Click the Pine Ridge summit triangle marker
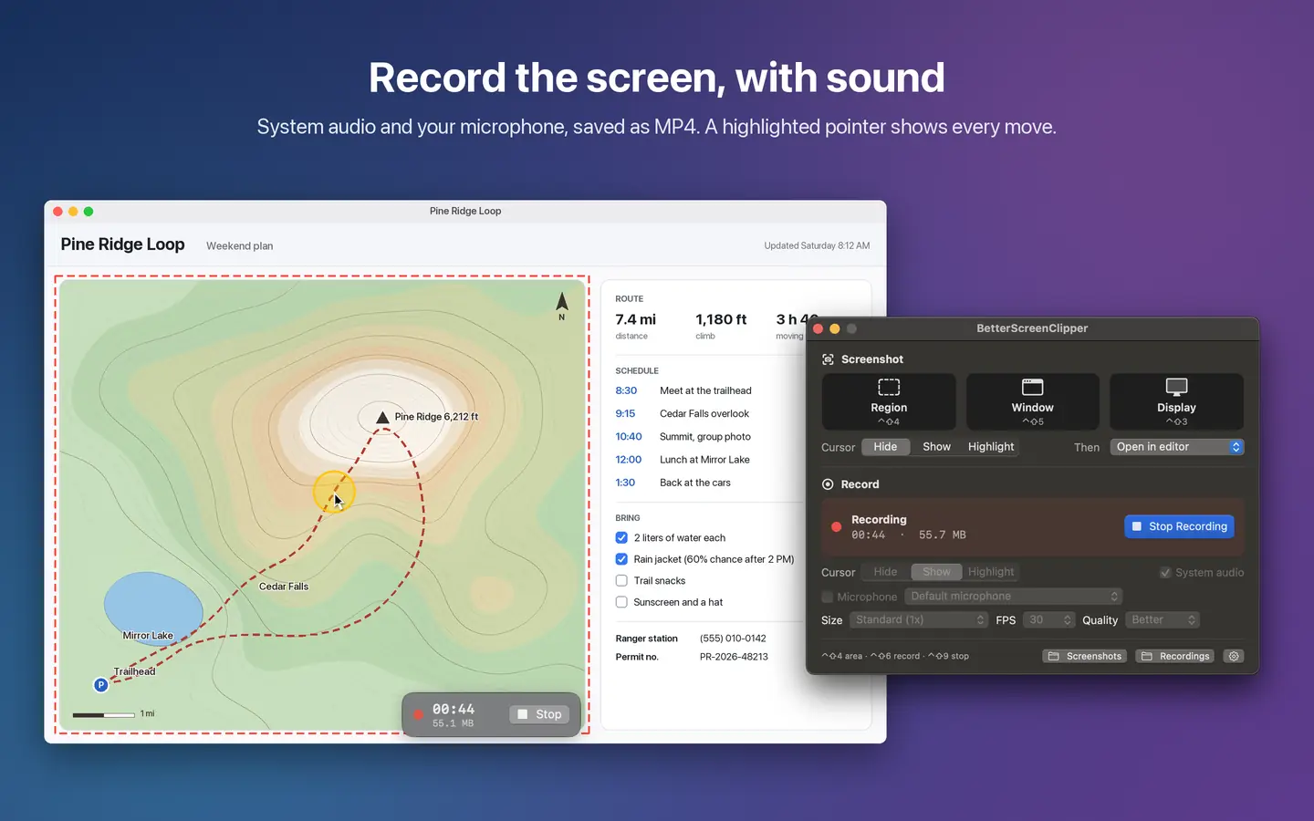1314x821 pixels. coord(382,418)
